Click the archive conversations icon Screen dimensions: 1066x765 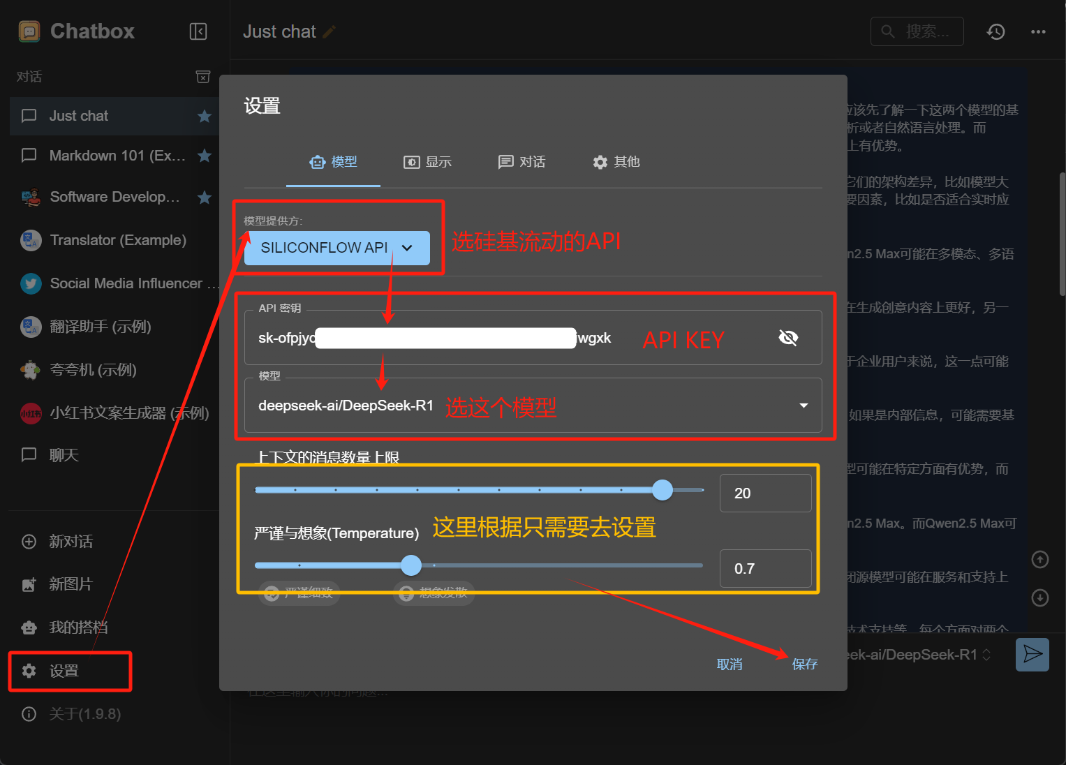point(203,77)
